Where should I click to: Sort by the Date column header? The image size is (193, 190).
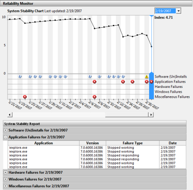[173, 143]
